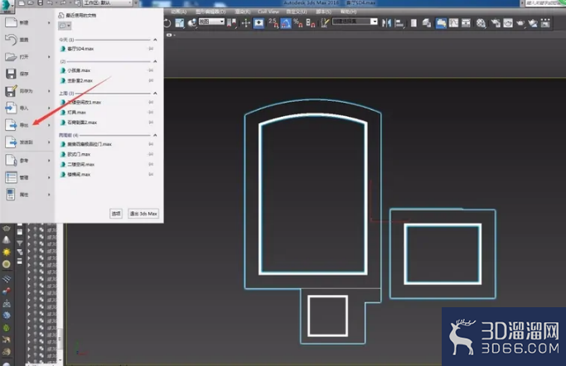Click the Render in Cloud icon

click(545, 23)
